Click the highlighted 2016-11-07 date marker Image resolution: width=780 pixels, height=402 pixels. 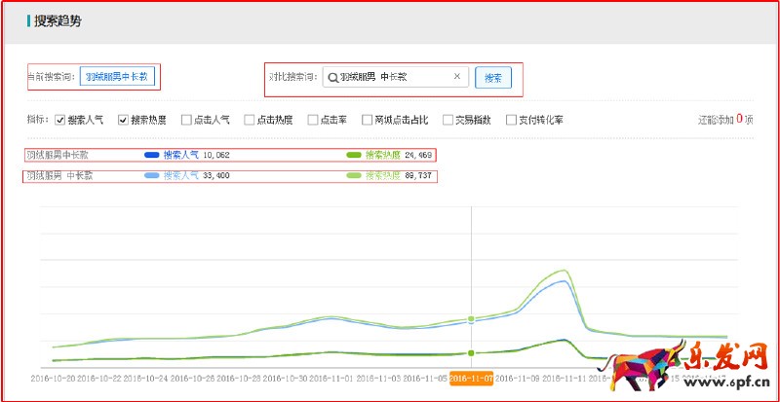[x=471, y=378]
